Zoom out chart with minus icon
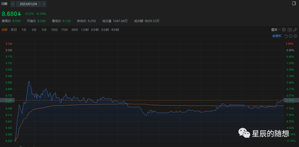 [x=290, y=36]
